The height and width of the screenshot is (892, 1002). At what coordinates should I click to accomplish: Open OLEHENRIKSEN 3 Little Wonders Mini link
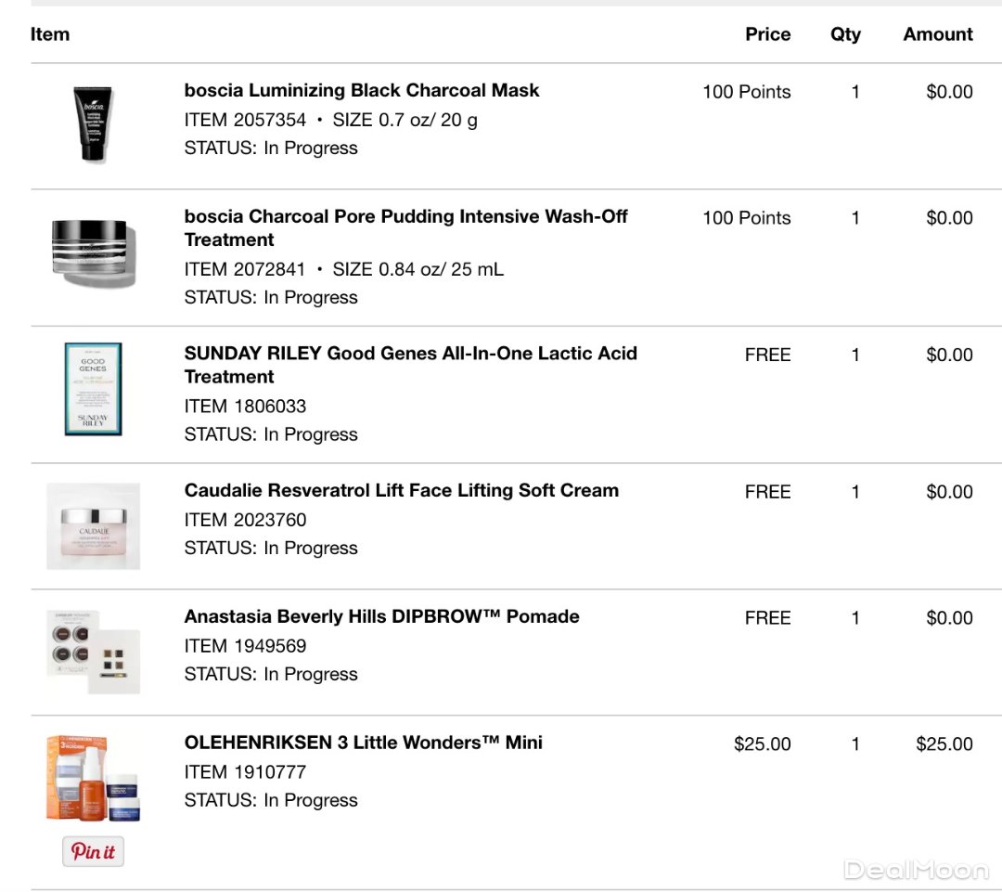(x=363, y=743)
